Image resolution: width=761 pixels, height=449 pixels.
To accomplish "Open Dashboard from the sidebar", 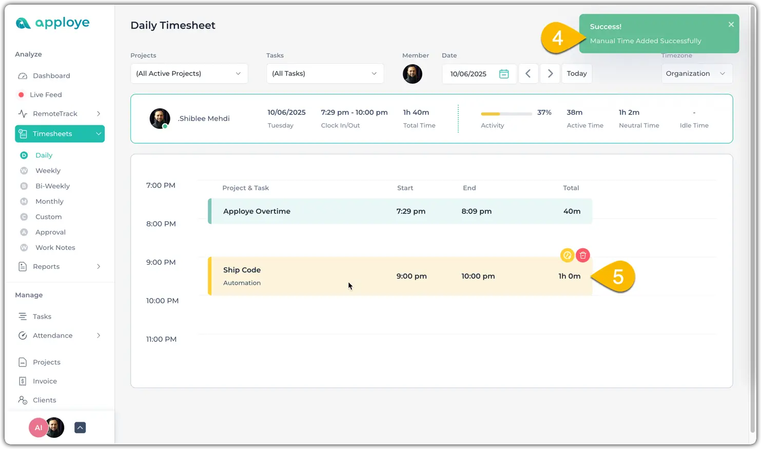I will pos(51,76).
